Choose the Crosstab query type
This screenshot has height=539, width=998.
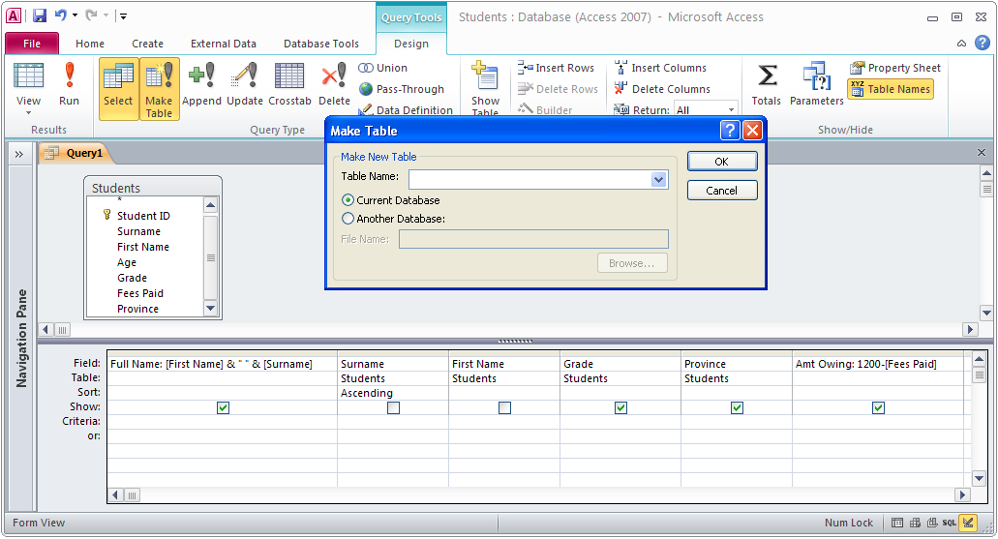click(289, 84)
